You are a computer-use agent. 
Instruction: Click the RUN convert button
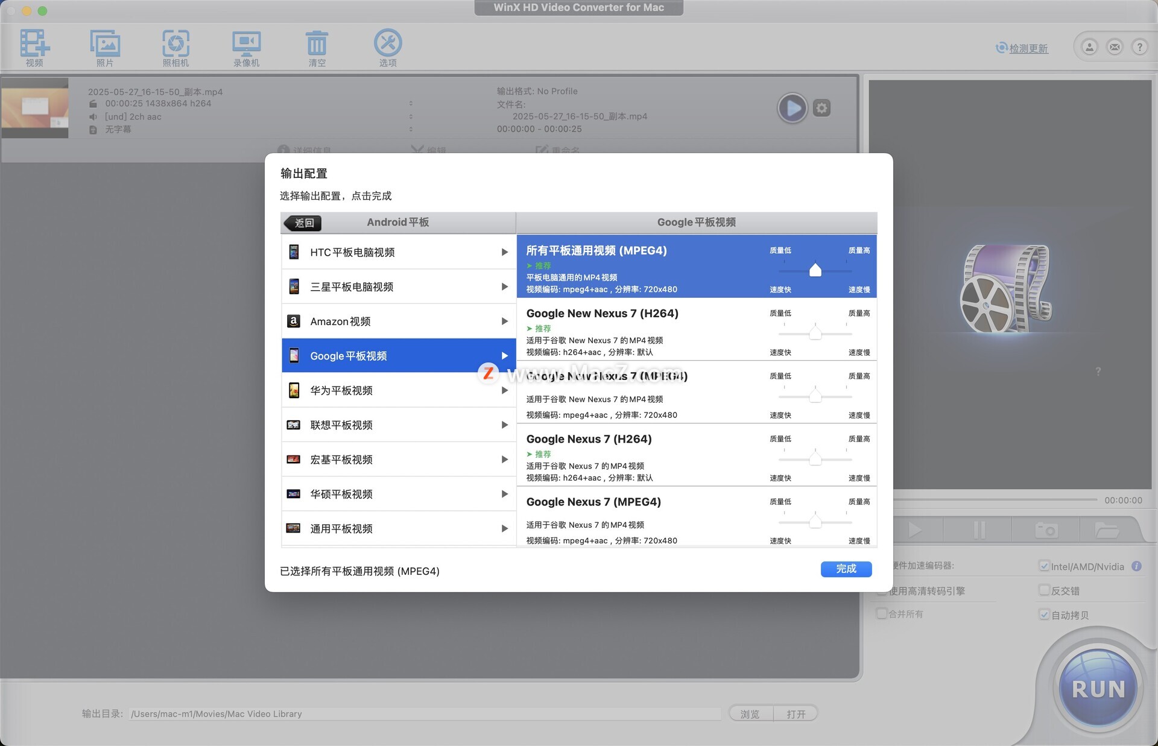pyautogui.click(x=1098, y=688)
